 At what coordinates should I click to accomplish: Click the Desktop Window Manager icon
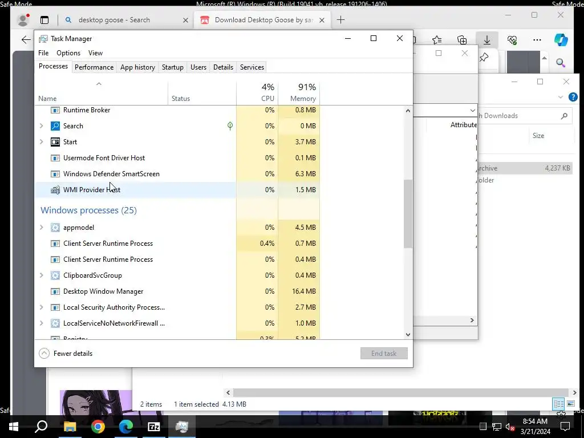pos(55,291)
